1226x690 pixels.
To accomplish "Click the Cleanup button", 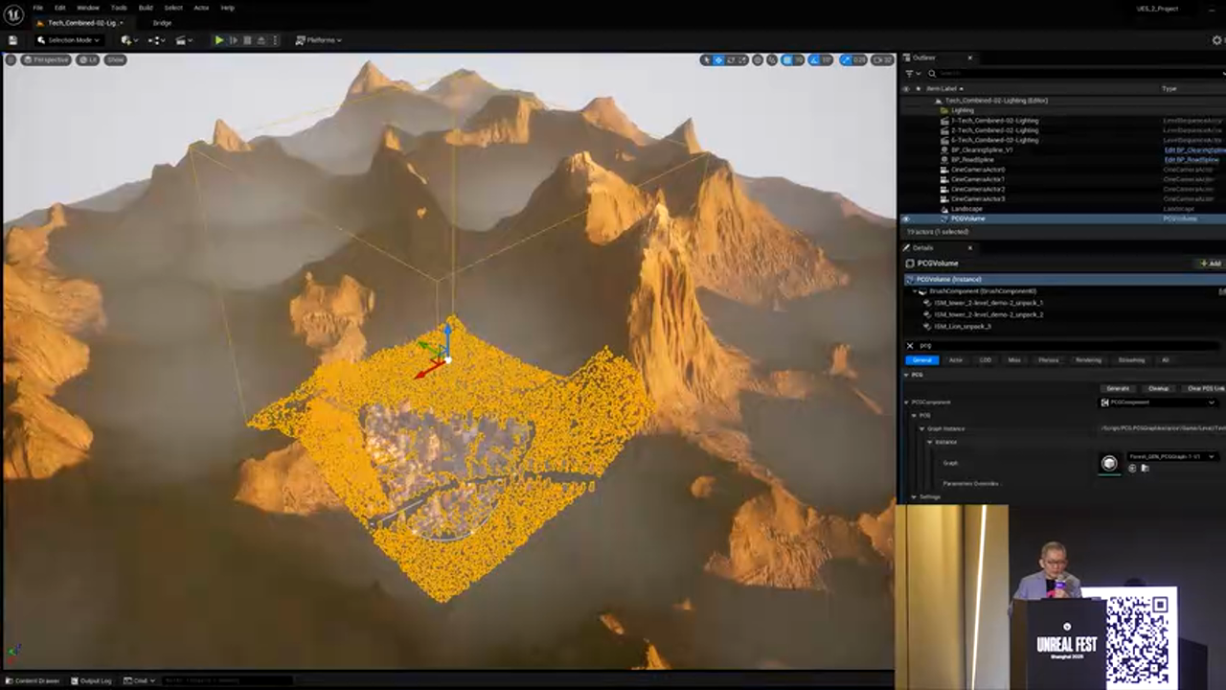I will 1158,388.
